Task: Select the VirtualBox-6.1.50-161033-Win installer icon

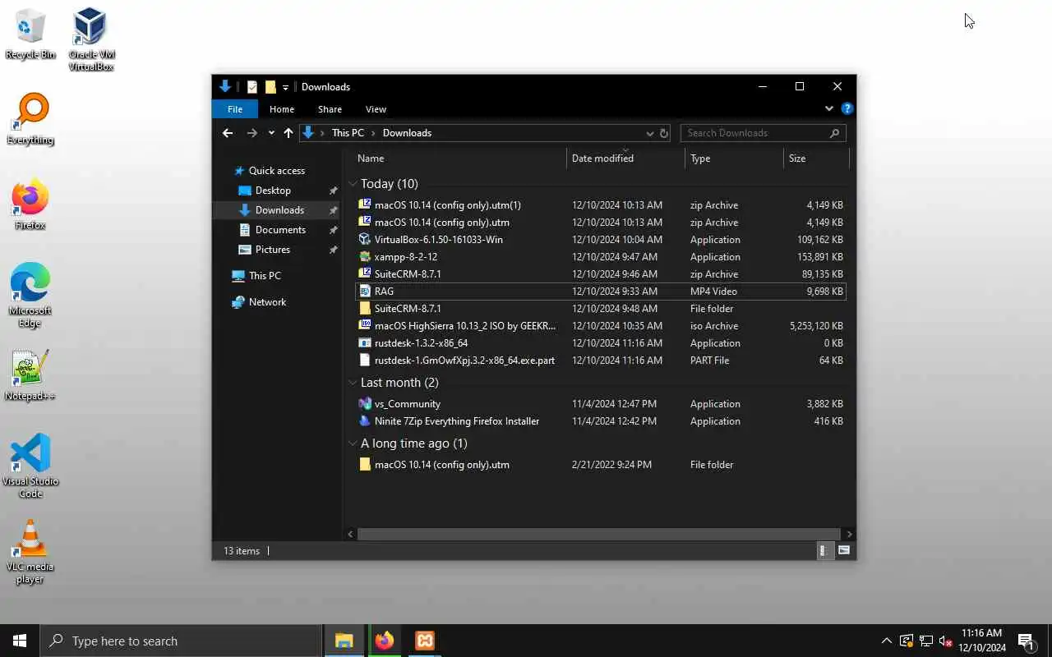Action: tap(365, 240)
